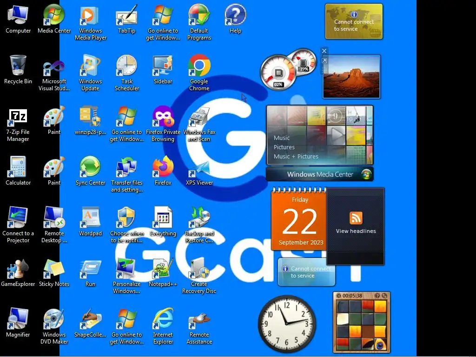Select the Connect to a Projector icon
Viewport: 476px width, 357px height.
click(x=18, y=225)
